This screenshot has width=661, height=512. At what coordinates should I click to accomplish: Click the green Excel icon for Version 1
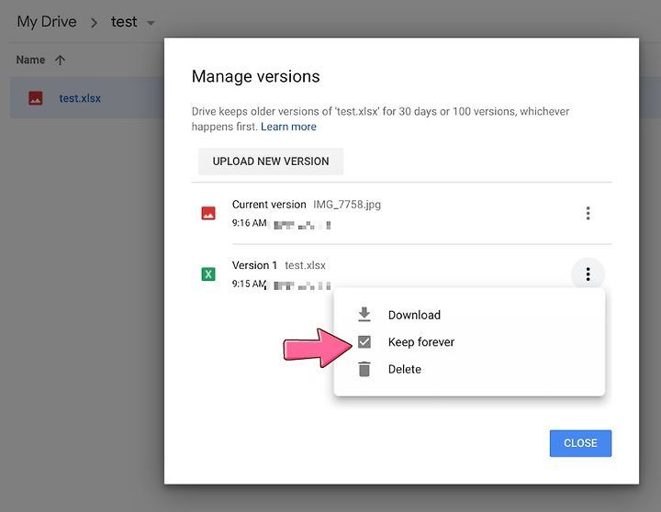[x=208, y=274]
